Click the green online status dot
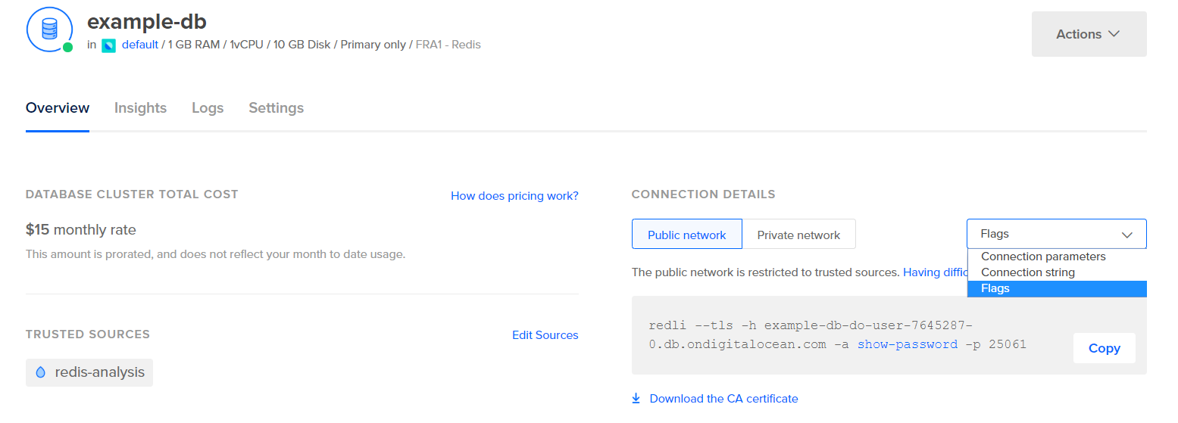The height and width of the screenshot is (423, 1178). coord(68,47)
